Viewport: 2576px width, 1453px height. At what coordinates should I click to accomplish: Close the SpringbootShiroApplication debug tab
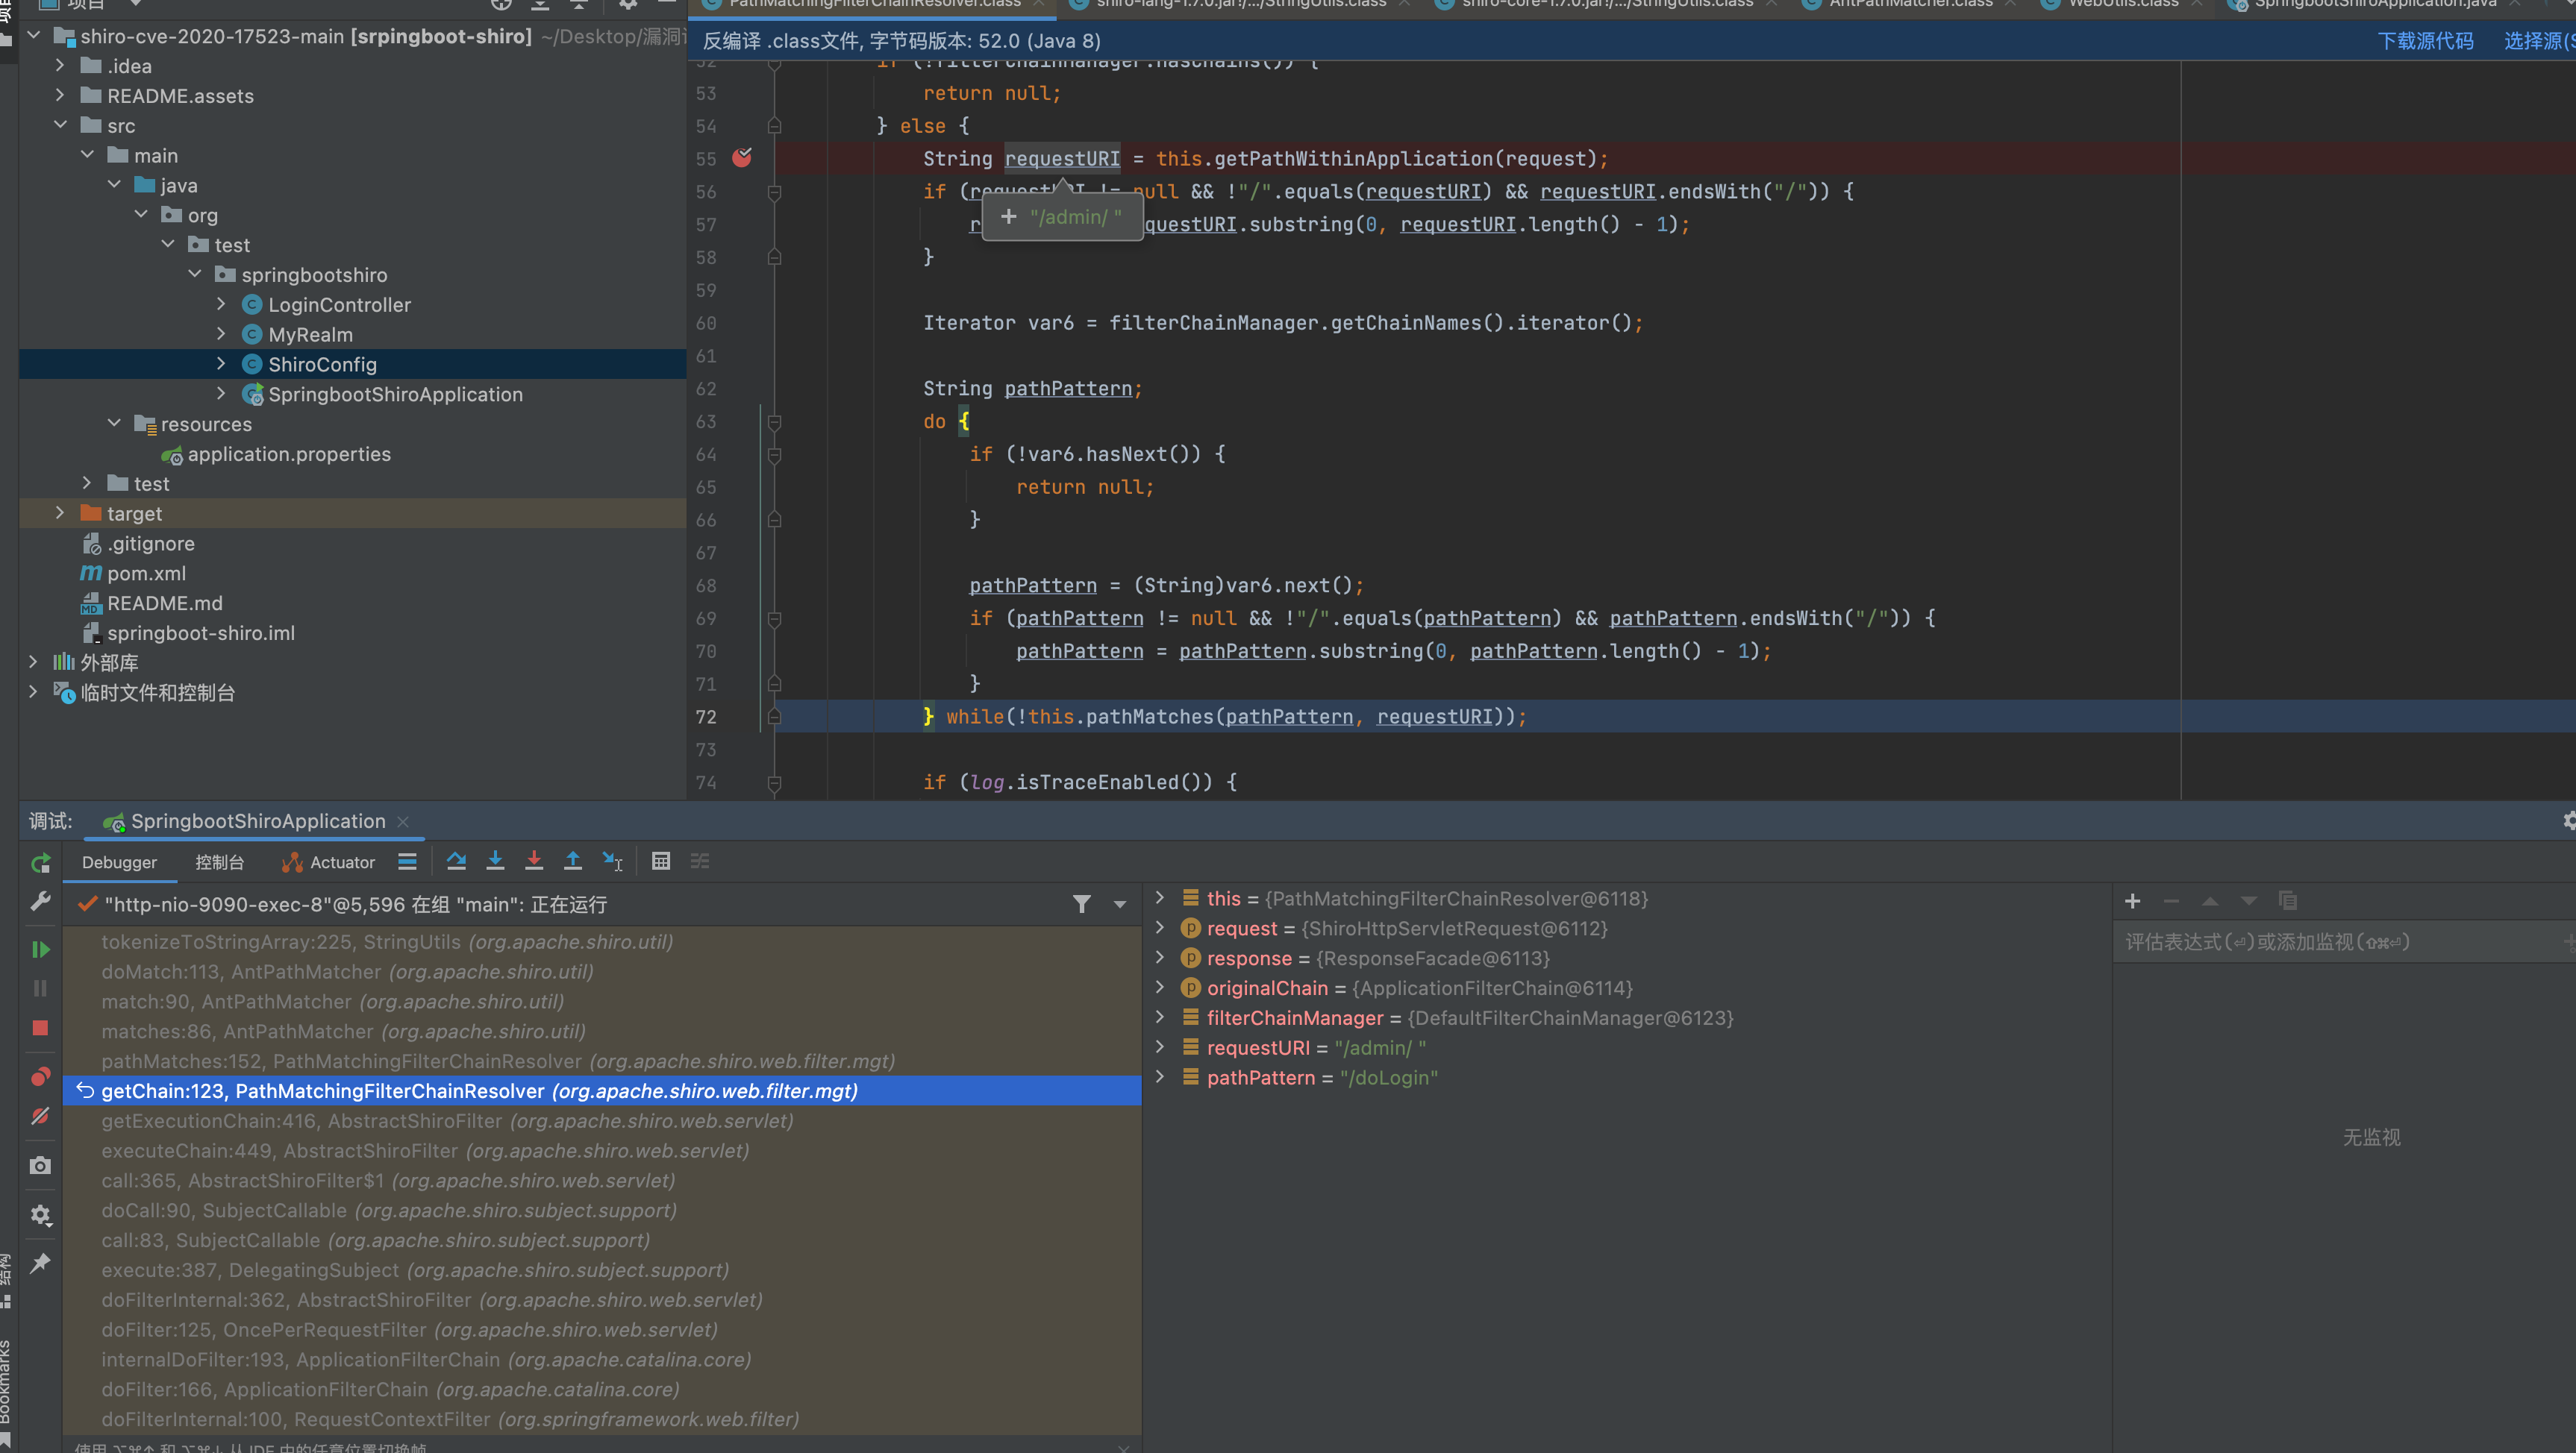click(403, 821)
